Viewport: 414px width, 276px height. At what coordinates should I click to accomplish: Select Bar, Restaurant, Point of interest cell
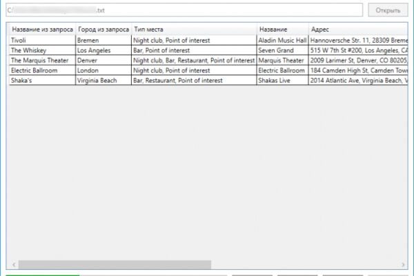click(x=194, y=80)
